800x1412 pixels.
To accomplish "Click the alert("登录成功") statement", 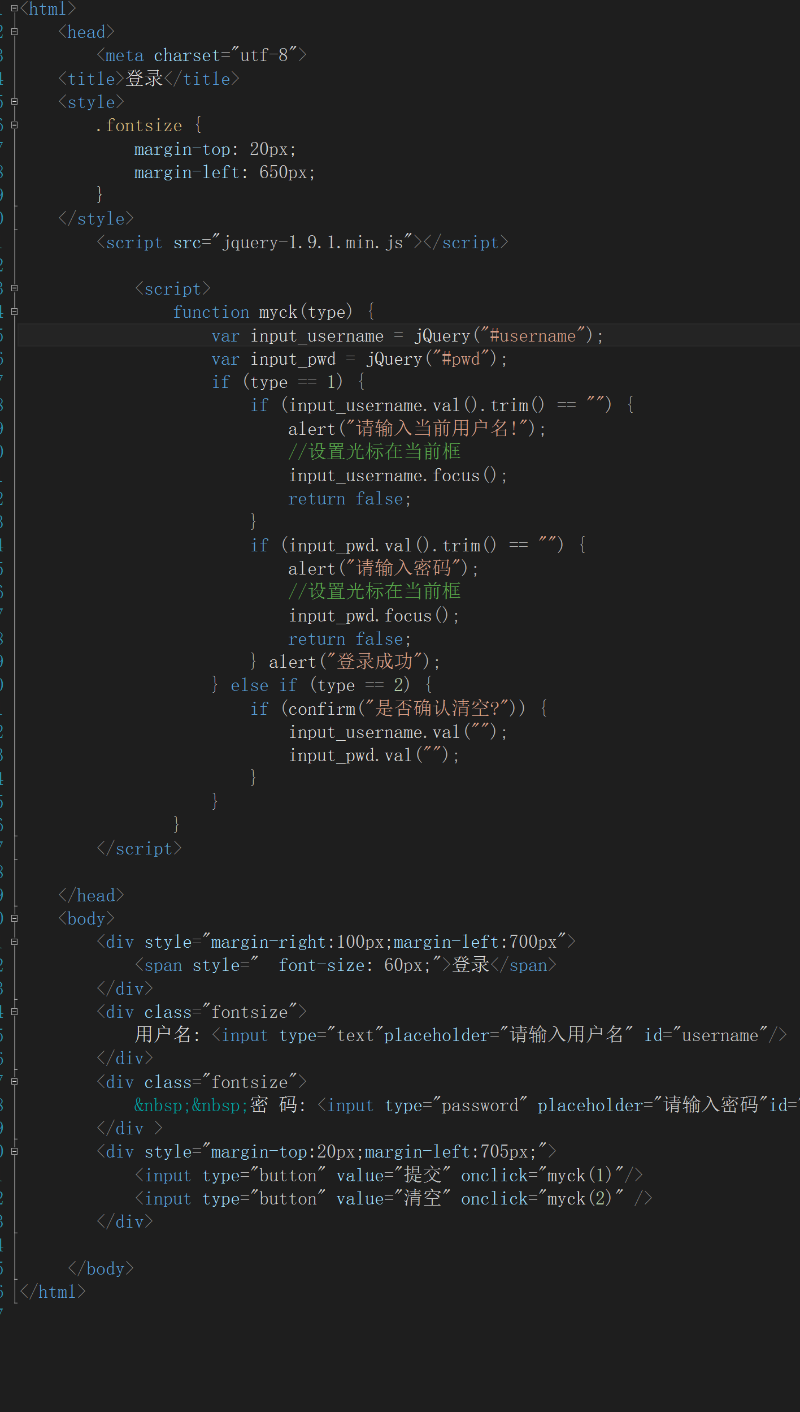I will [x=354, y=662].
